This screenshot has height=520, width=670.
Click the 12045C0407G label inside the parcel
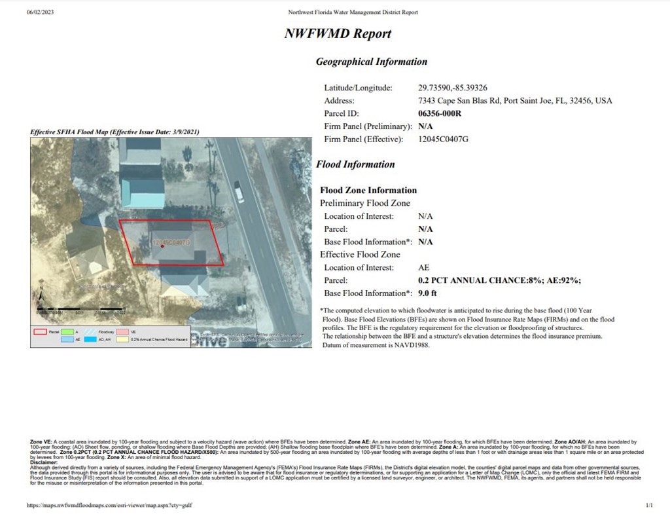click(x=171, y=242)
